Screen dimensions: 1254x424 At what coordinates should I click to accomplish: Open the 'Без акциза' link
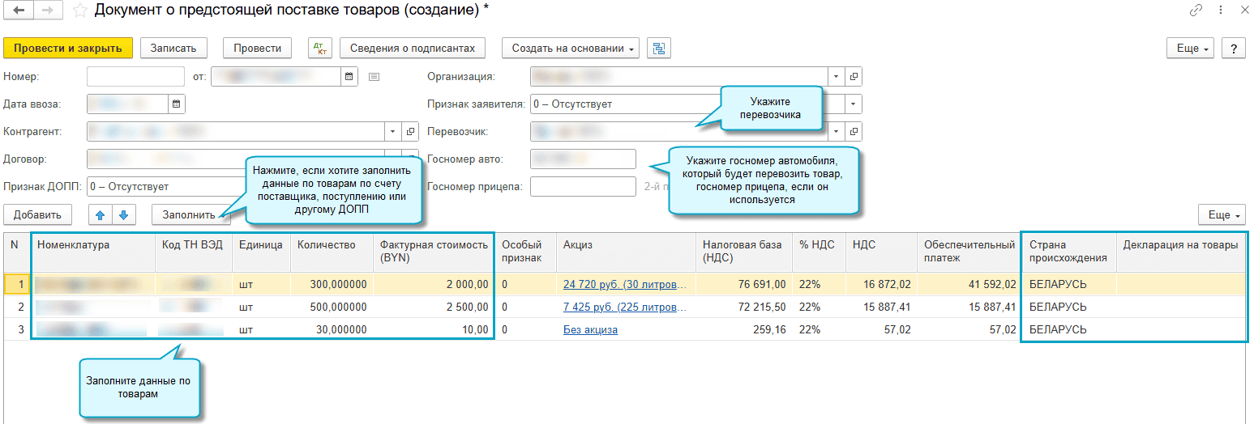[x=590, y=329]
